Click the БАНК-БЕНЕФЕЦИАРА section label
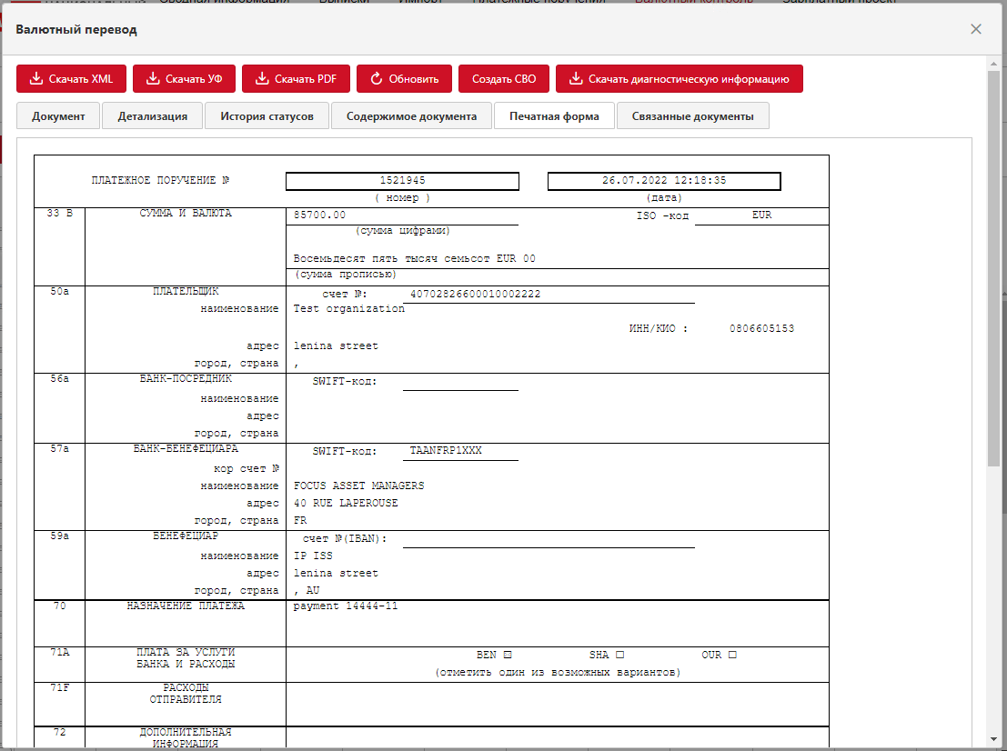Image resolution: width=1007 pixels, height=751 pixels. (186, 448)
